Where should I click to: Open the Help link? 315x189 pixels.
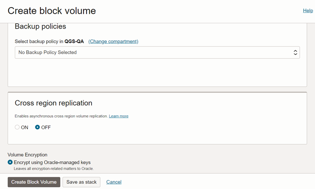308,10
